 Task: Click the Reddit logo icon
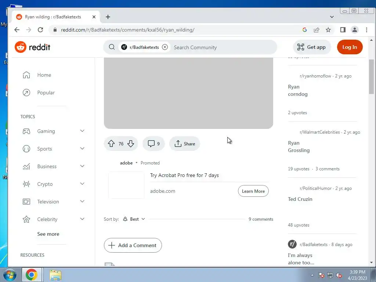point(21,47)
